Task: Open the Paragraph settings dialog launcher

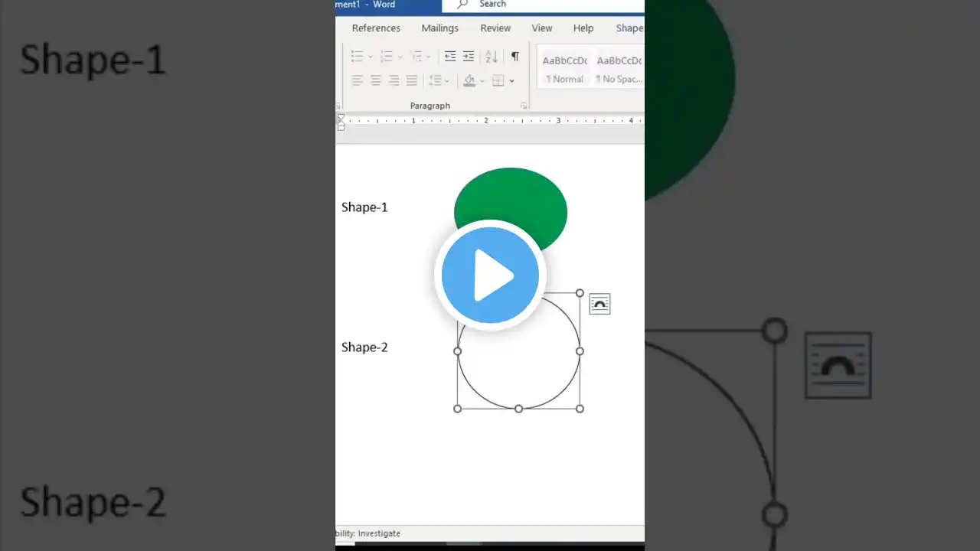Action: coord(524,106)
